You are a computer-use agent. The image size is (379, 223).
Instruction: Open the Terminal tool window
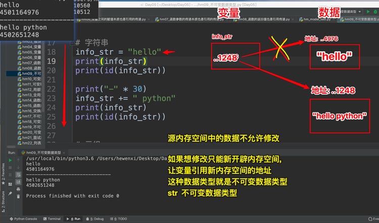(52, 219)
